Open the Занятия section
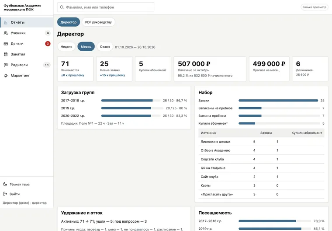332x231 pixels. 27,54
